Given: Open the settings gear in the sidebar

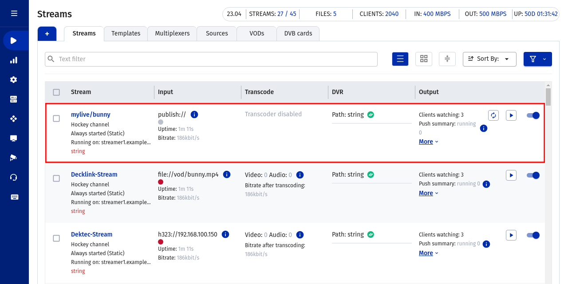Looking at the screenshot, I should pos(14,80).
